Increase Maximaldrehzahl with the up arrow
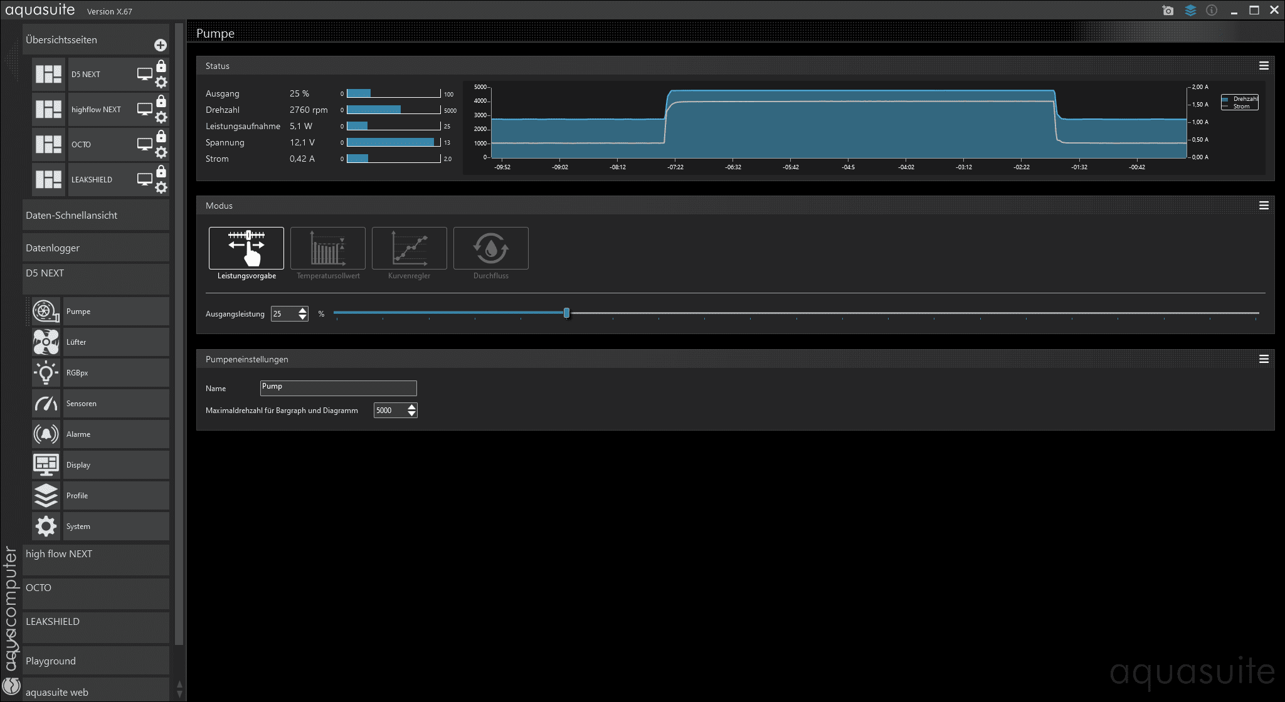1285x702 pixels. [411, 407]
